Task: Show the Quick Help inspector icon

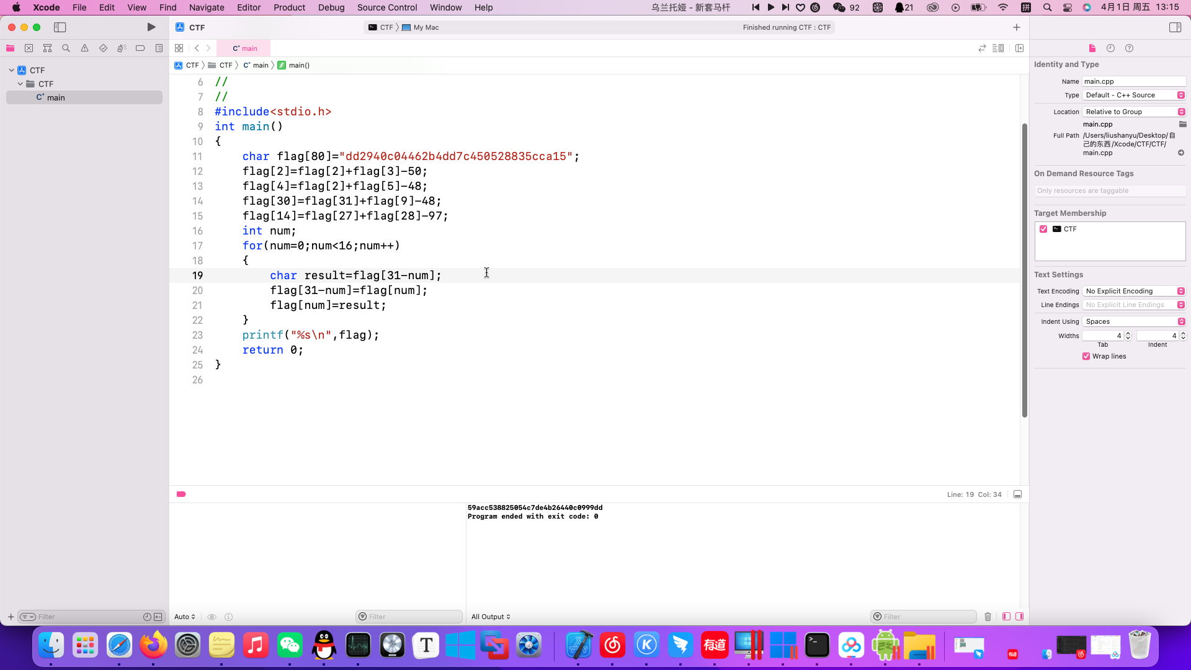Action: [x=1129, y=48]
